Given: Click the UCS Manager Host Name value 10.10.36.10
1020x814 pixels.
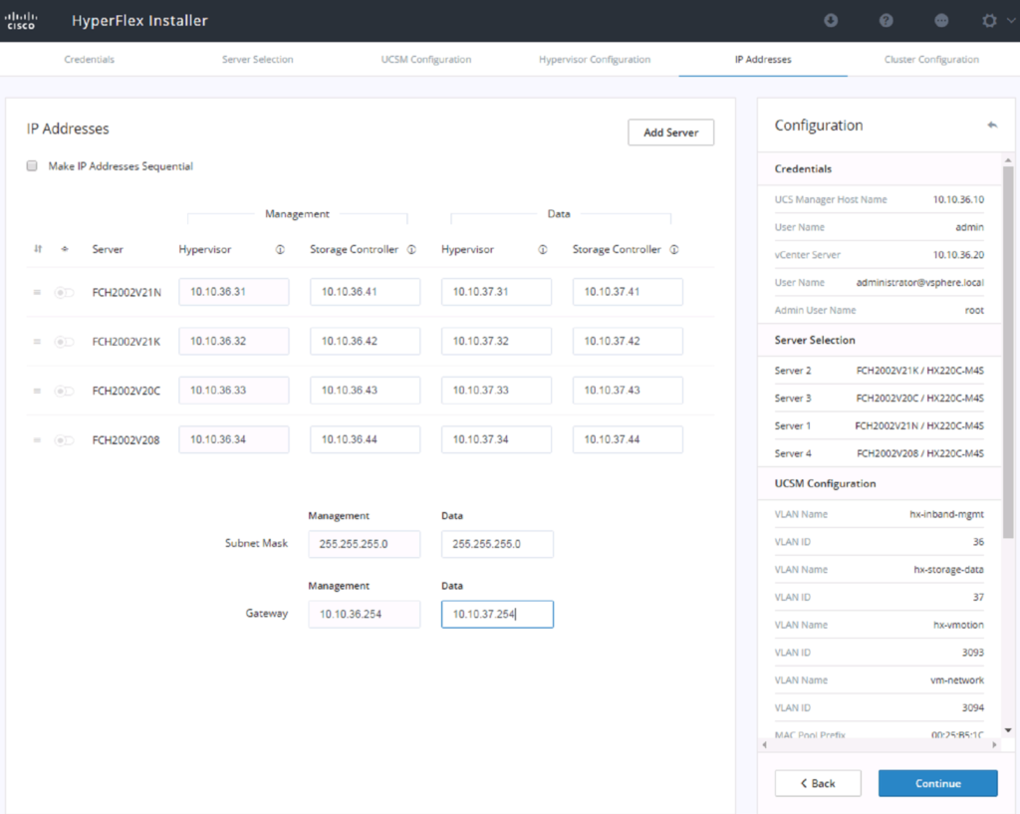Looking at the screenshot, I should pos(958,199).
